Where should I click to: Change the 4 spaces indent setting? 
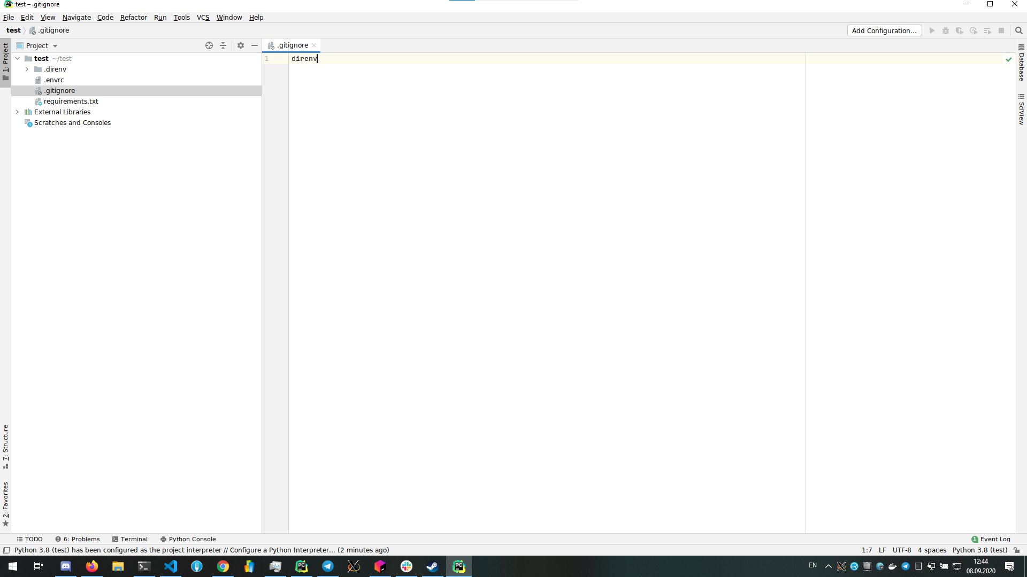tap(932, 550)
